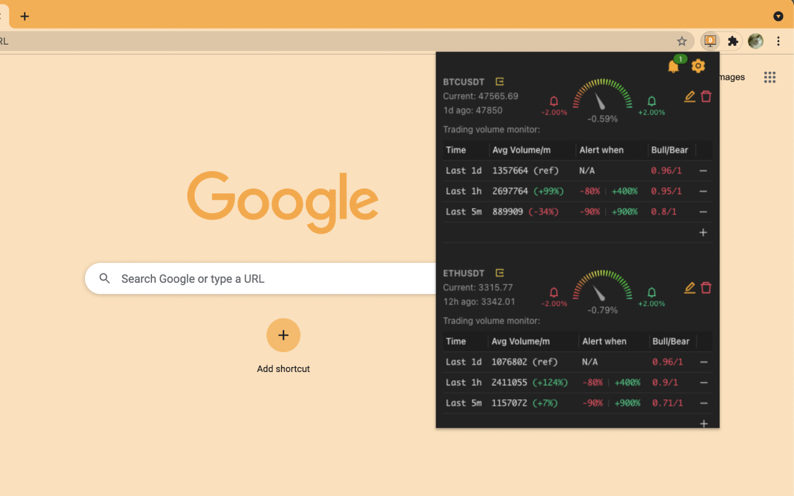Click ETHUSDT volume '1157072' cell
Screen dimensions: 794x496
click(509, 403)
